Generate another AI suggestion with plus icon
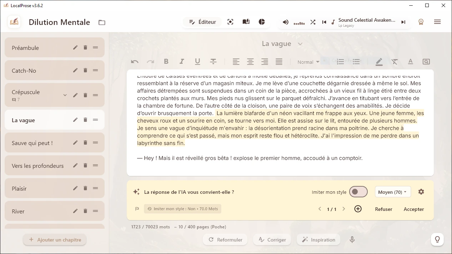This screenshot has height=254, width=452. pos(358,209)
